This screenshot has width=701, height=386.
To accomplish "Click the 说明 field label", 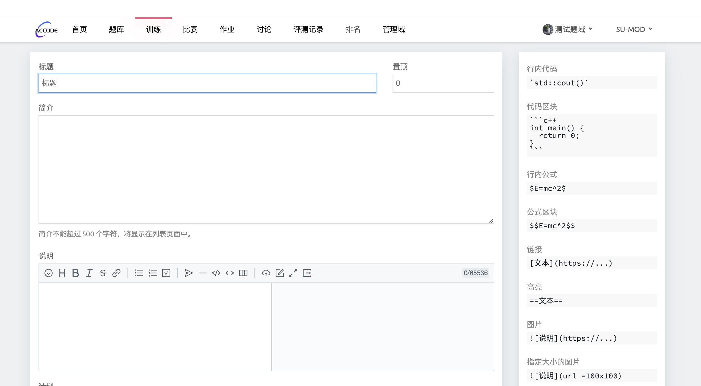I will coord(46,256).
